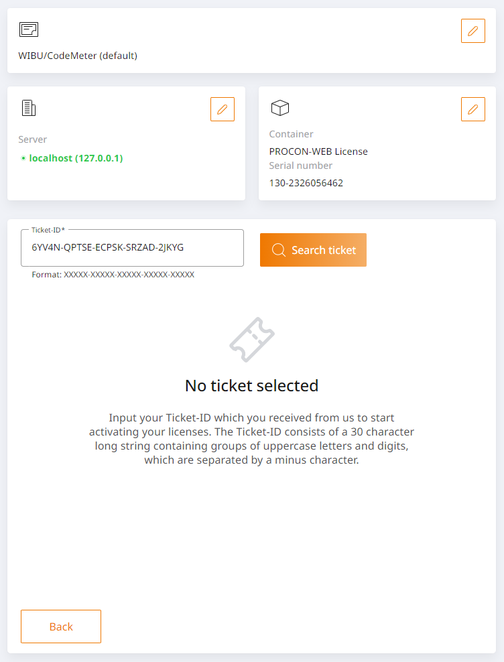Click the serial number 130-2326056462
This screenshot has height=662, width=504.
tap(306, 183)
